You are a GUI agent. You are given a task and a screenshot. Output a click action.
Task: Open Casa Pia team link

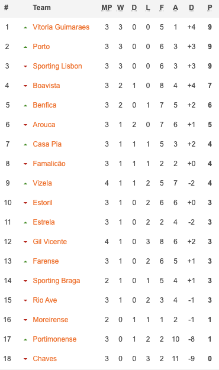tap(47, 144)
